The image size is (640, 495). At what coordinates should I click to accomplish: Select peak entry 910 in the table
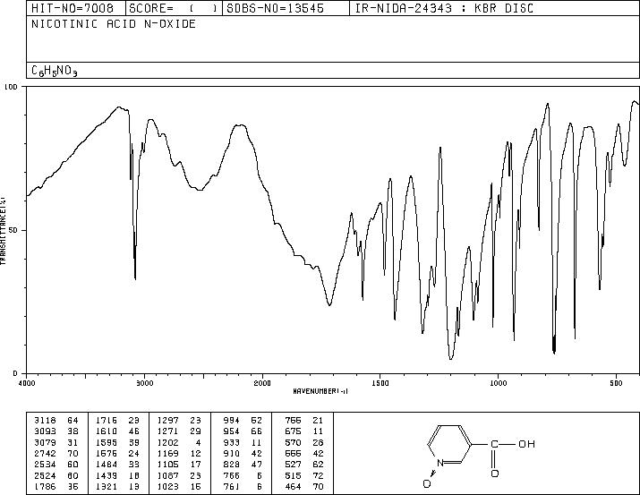tap(232, 453)
